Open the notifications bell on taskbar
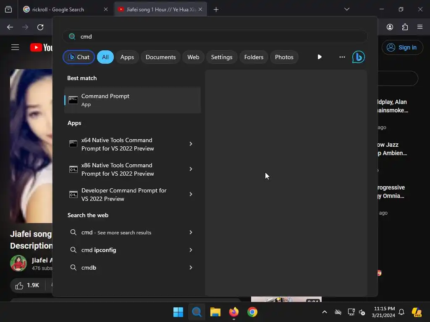 pyautogui.click(x=401, y=312)
